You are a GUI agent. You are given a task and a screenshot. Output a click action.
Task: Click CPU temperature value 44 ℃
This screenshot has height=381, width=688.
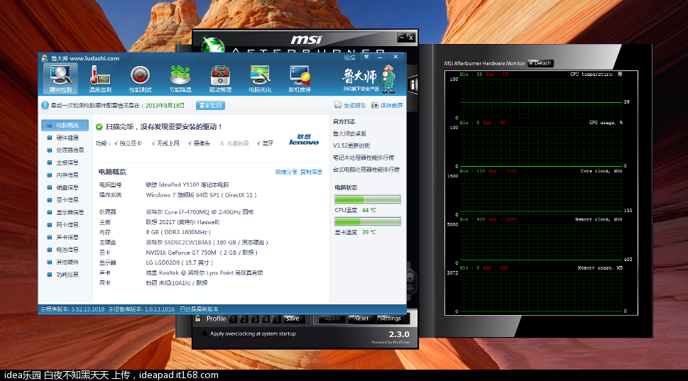(x=369, y=210)
